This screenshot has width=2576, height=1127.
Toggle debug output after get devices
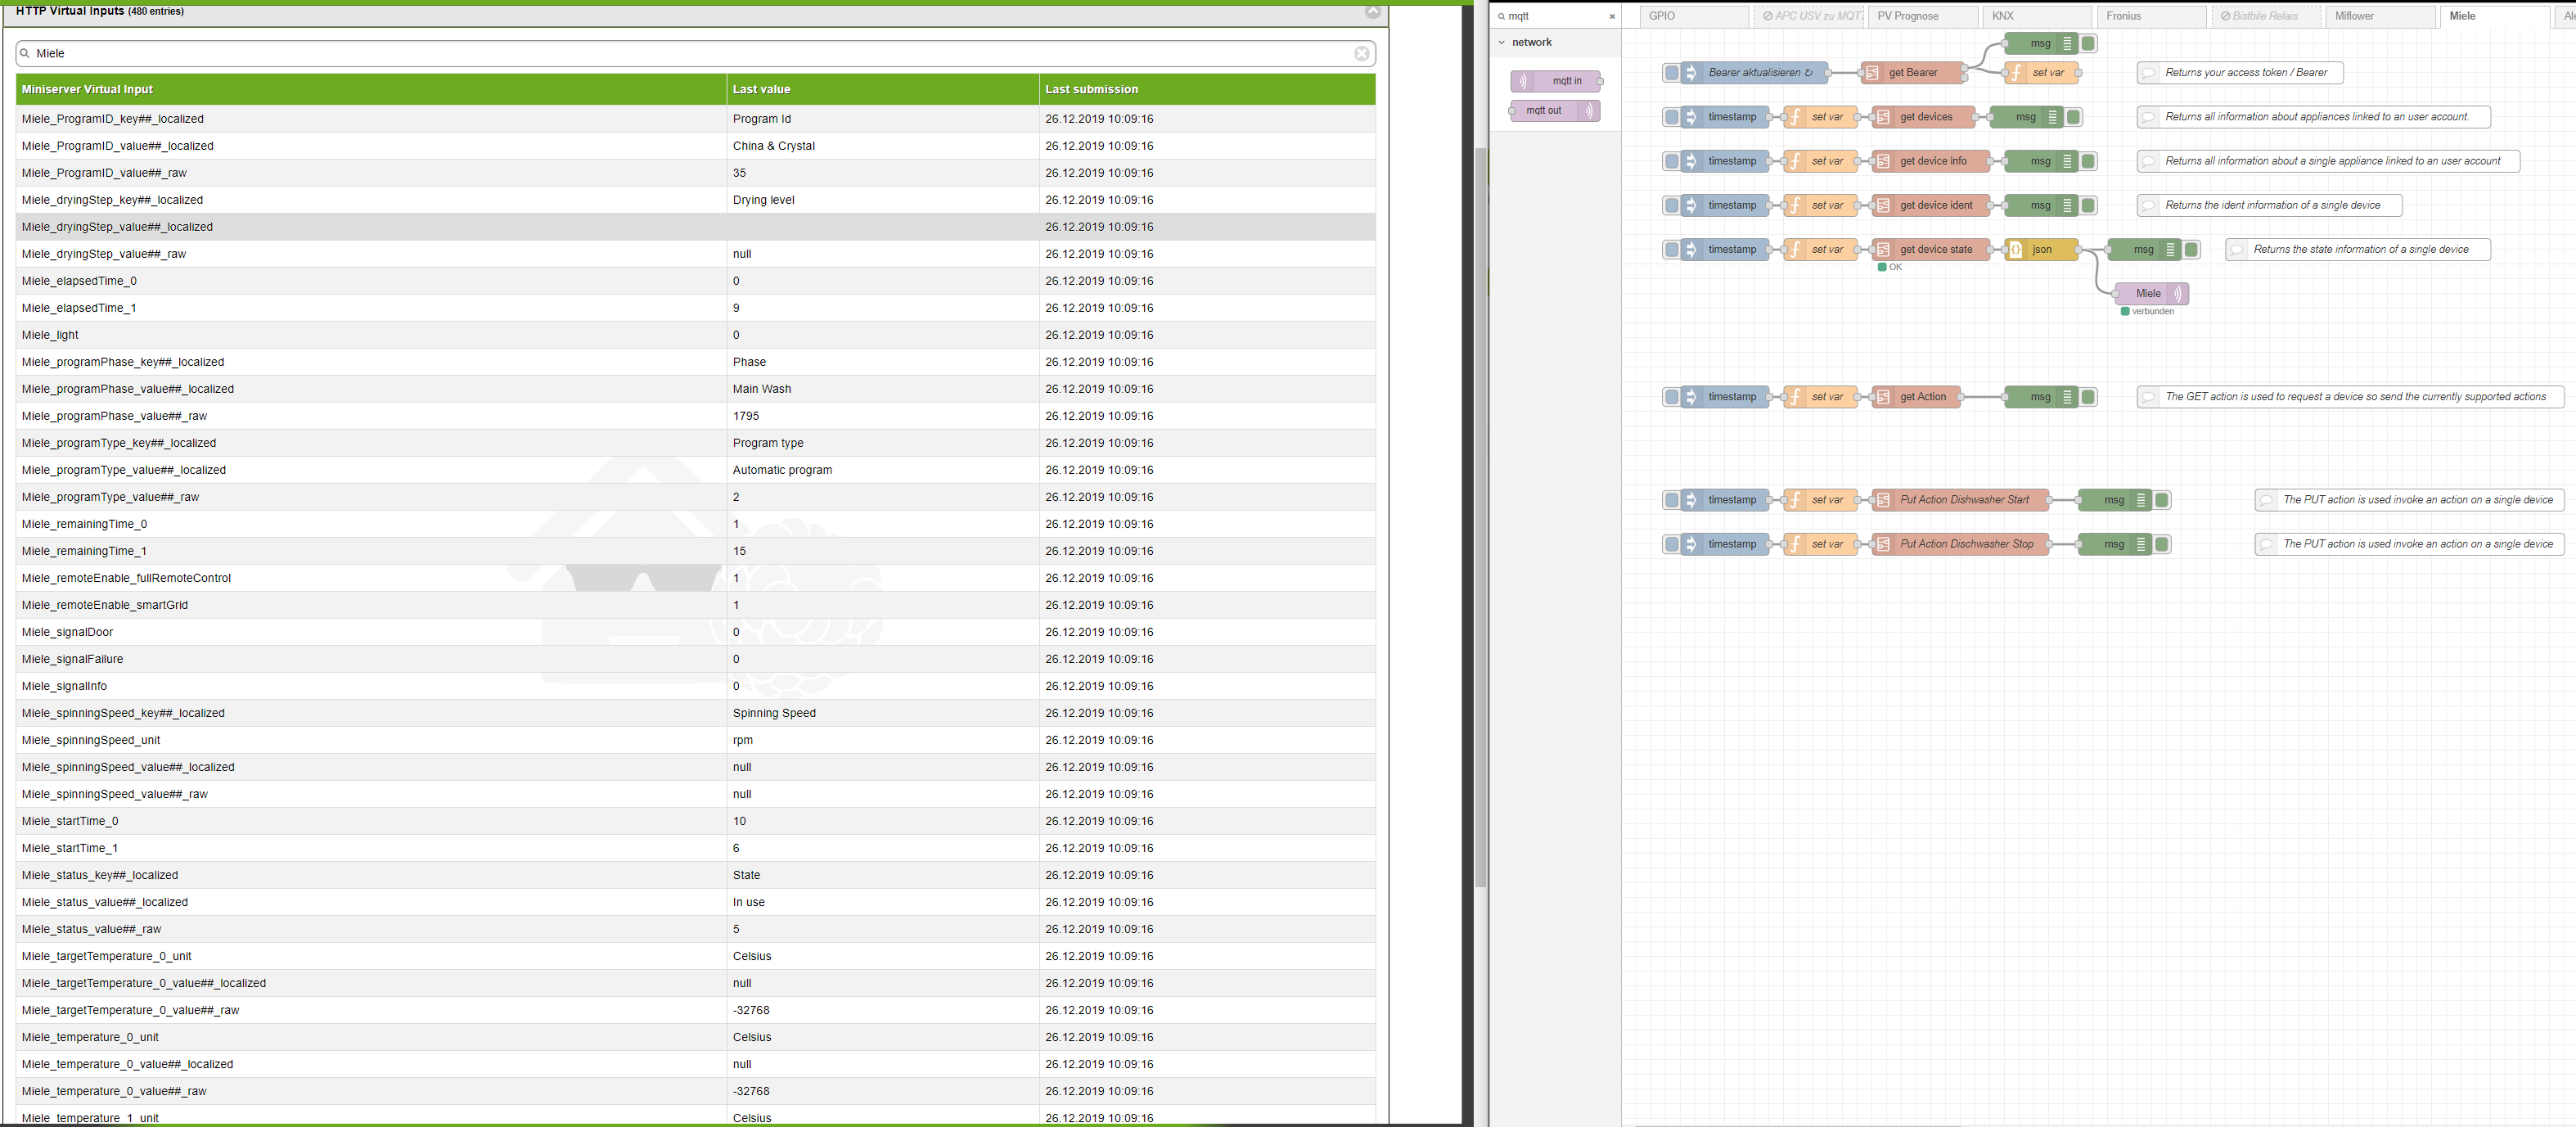[2074, 117]
